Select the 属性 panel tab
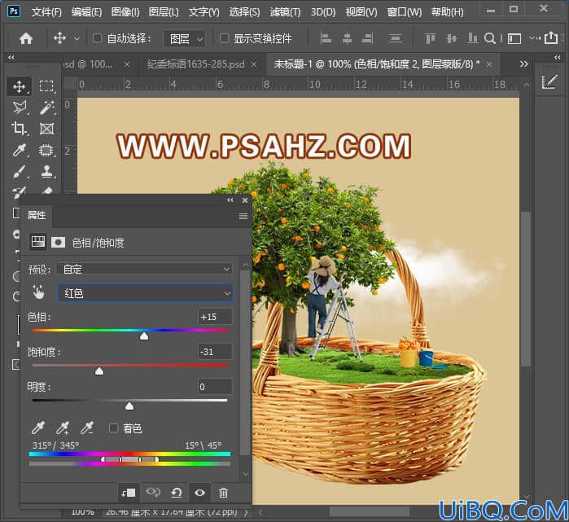The image size is (569, 522). pyautogui.click(x=37, y=215)
